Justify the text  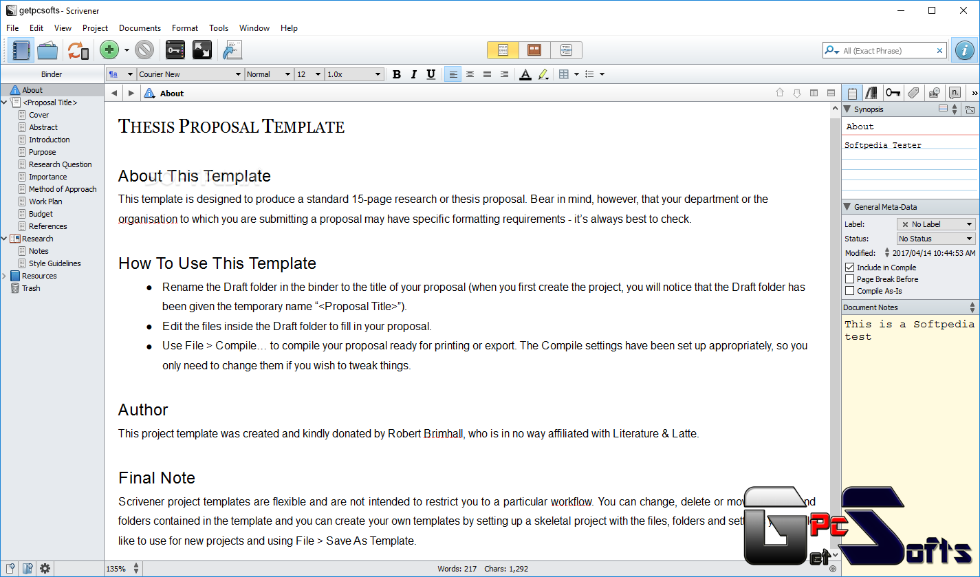pos(487,74)
